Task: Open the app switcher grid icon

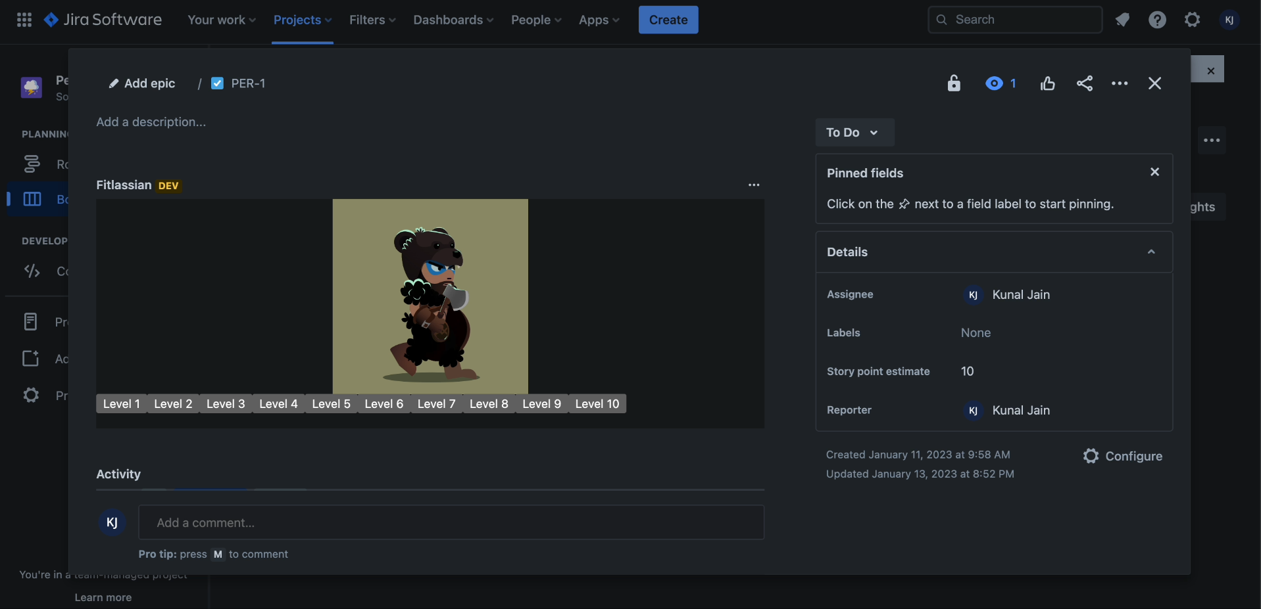Action: pyautogui.click(x=24, y=20)
